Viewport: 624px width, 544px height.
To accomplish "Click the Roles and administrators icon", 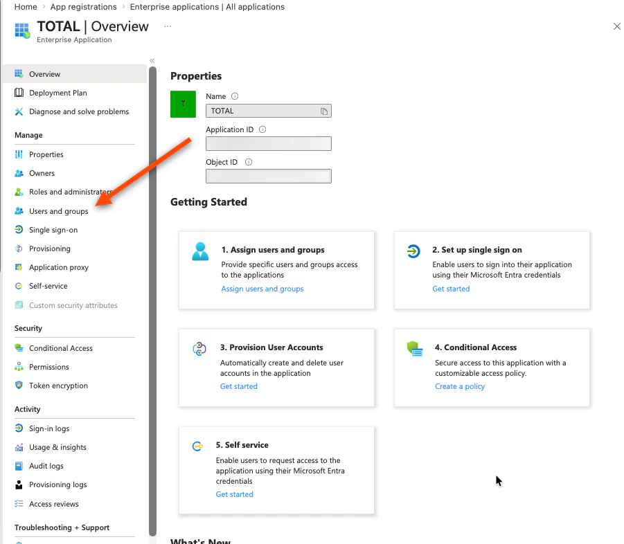I will click(x=19, y=192).
